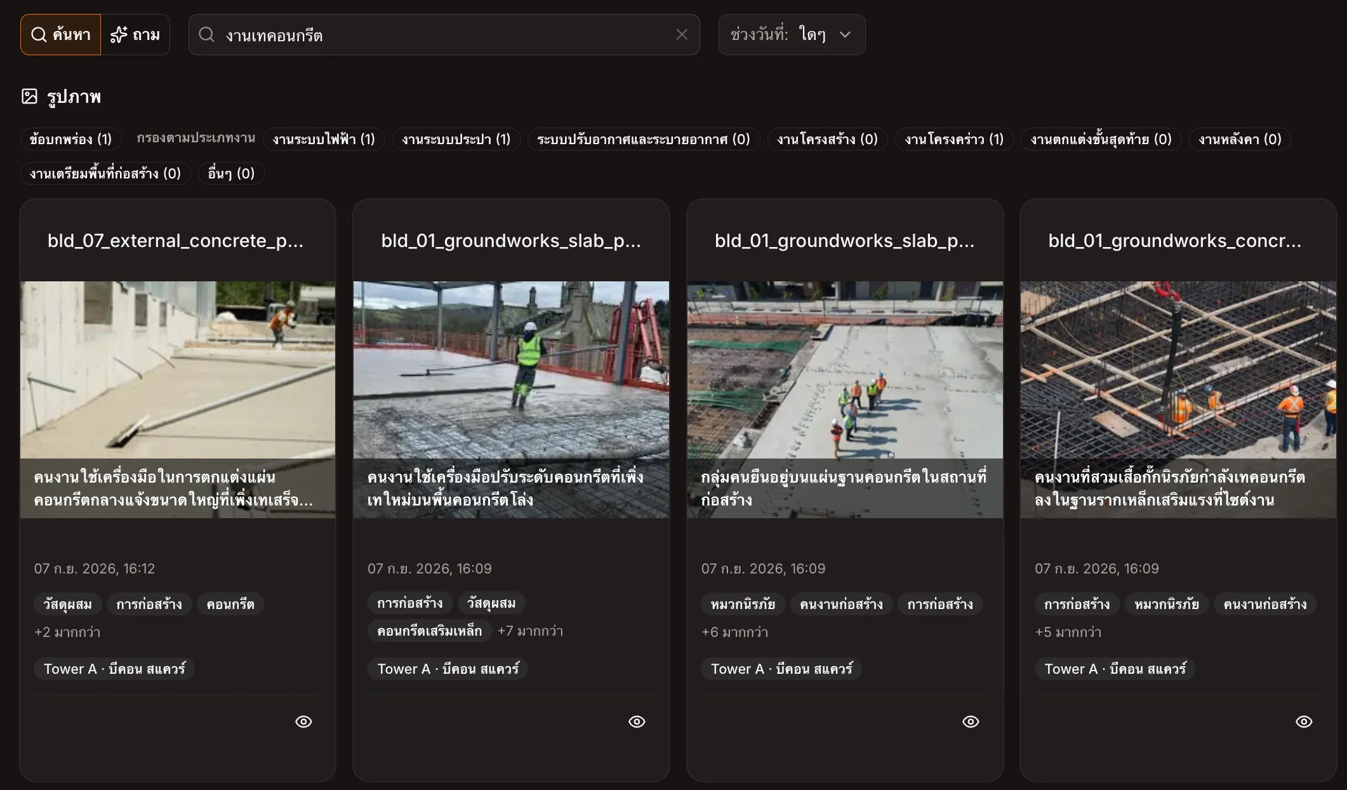
Task: Expand +5 มากกว่า tags on fourth card
Action: pyautogui.click(x=1068, y=632)
